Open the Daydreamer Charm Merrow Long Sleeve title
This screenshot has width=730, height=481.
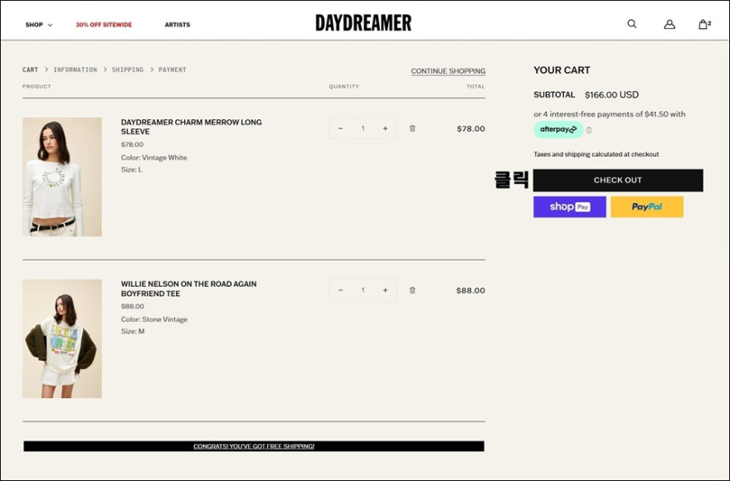tap(192, 127)
